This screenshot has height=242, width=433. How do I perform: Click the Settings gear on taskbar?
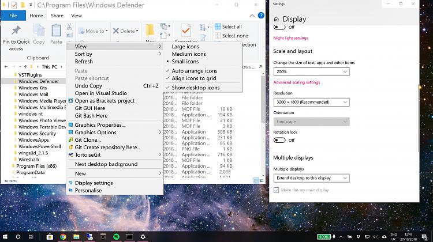(x=143, y=236)
